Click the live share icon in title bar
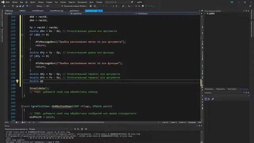 232,2
